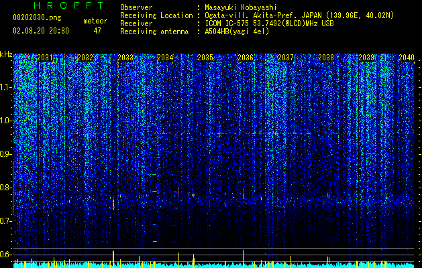Click the HROFFT title text
This screenshot has width=422, height=268.
pos(68,5)
